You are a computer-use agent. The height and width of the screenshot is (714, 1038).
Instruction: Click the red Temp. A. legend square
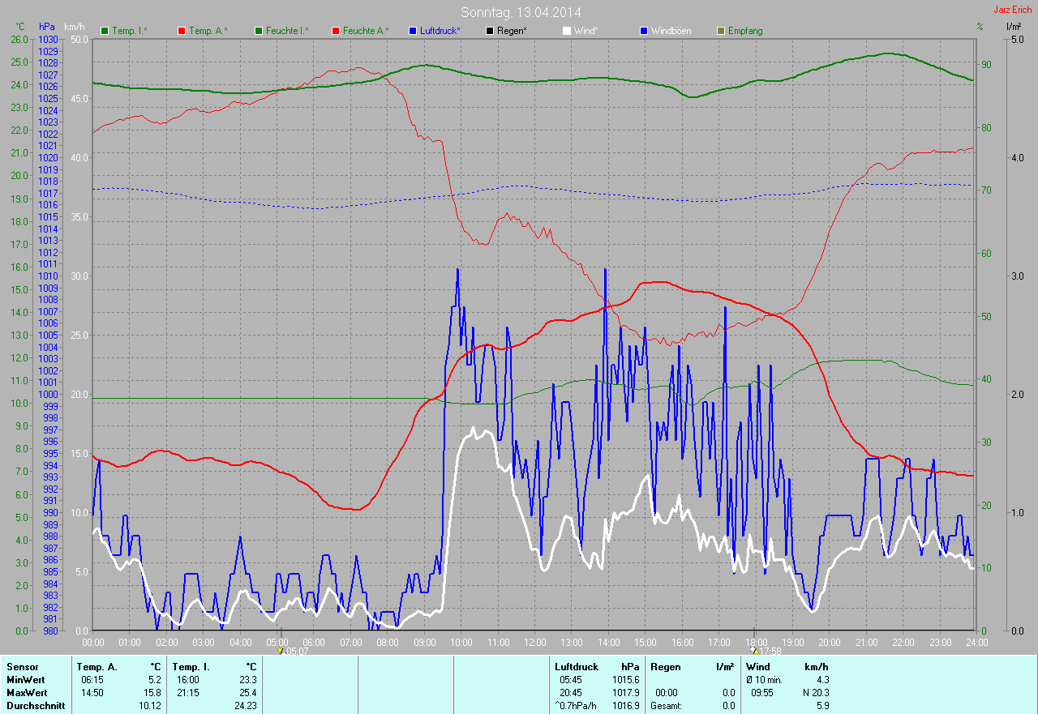click(x=181, y=31)
